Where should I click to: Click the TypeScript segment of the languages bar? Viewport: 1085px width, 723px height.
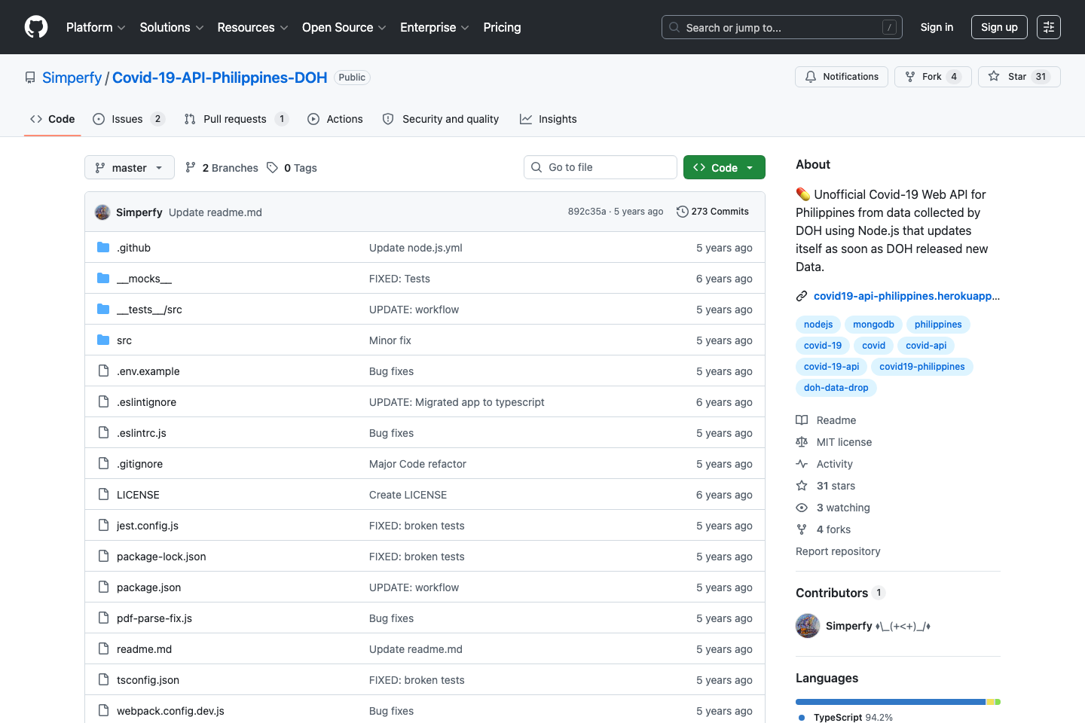pos(889,702)
